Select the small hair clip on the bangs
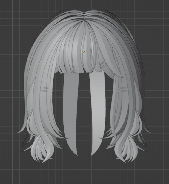This screenshot has width=169, height=184. coord(103,65)
